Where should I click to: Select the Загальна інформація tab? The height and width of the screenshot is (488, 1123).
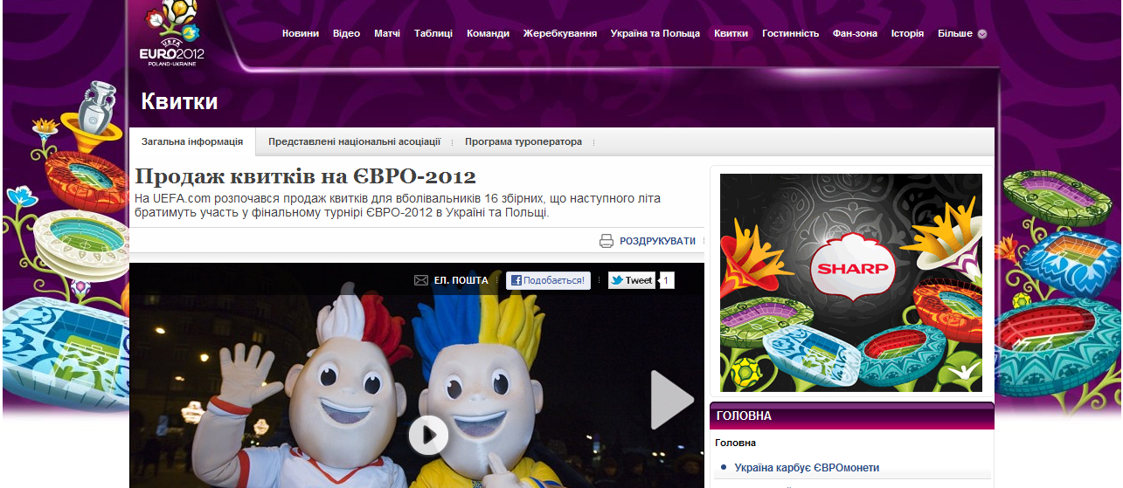192,141
